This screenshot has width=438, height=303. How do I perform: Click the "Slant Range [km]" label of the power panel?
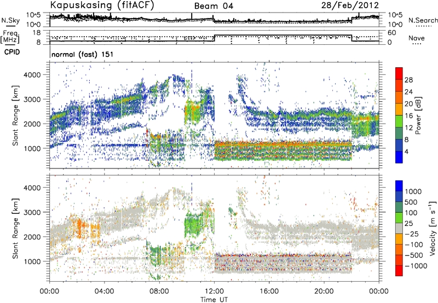tap(16, 115)
